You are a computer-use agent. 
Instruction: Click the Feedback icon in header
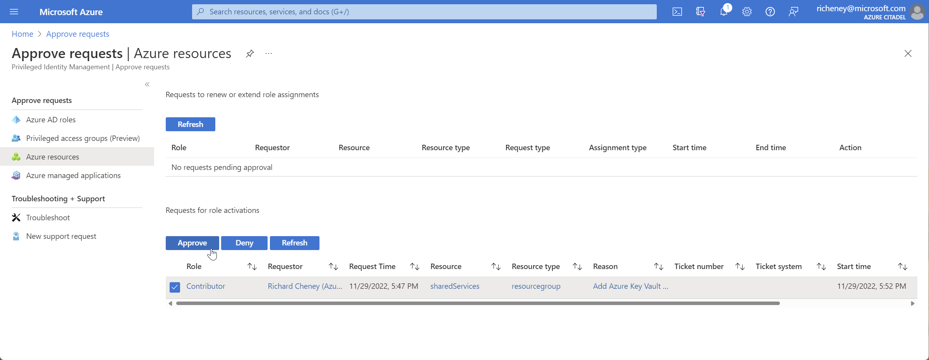coord(793,12)
